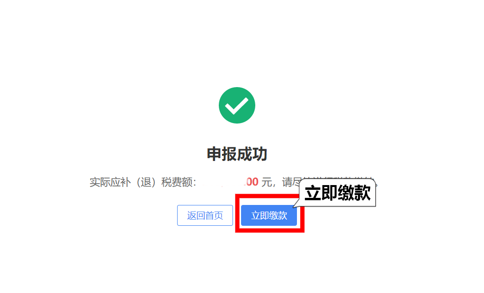The image size is (484, 293).
Task: Click the character 立 in the callout bubble
Action: [313, 193]
